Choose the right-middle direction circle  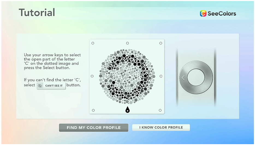coord(161,76)
